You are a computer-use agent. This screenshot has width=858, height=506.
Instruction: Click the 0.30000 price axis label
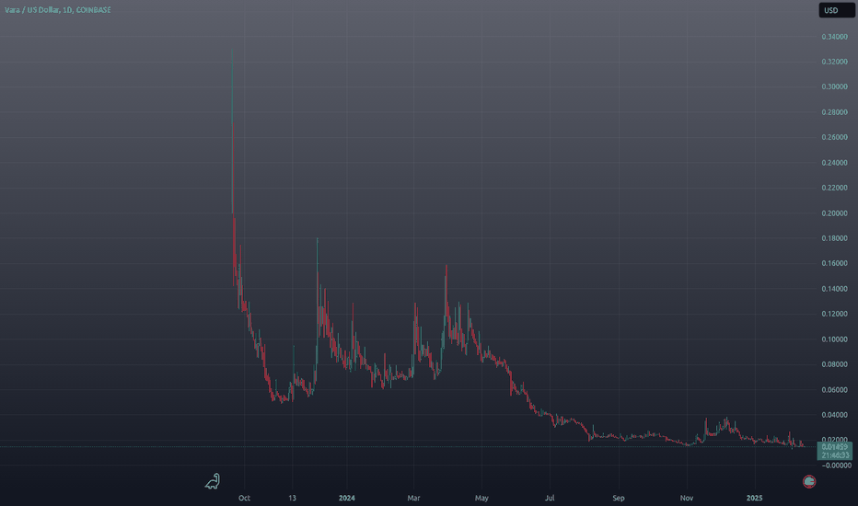point(834,86)
